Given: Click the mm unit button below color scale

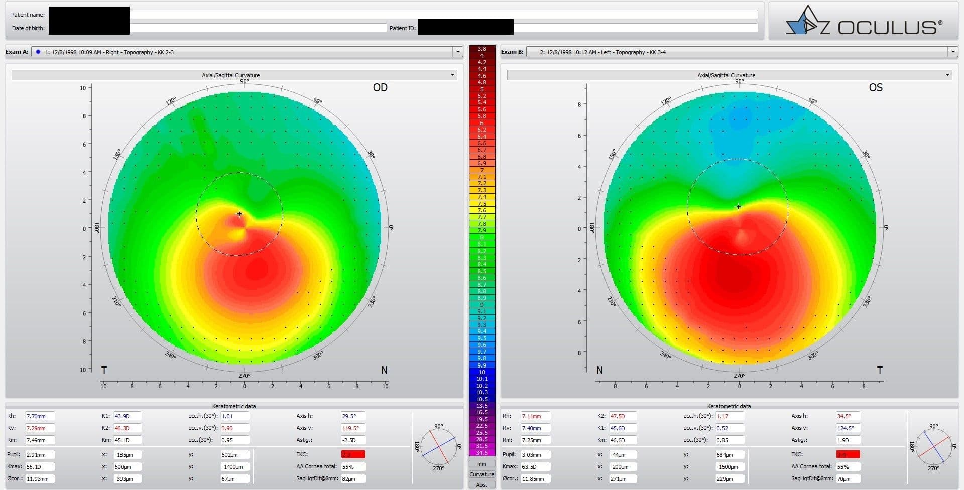Looking at the screenshot, I should point(481,464).
